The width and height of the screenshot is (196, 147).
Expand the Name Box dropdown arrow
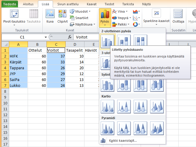click(46, 37)
